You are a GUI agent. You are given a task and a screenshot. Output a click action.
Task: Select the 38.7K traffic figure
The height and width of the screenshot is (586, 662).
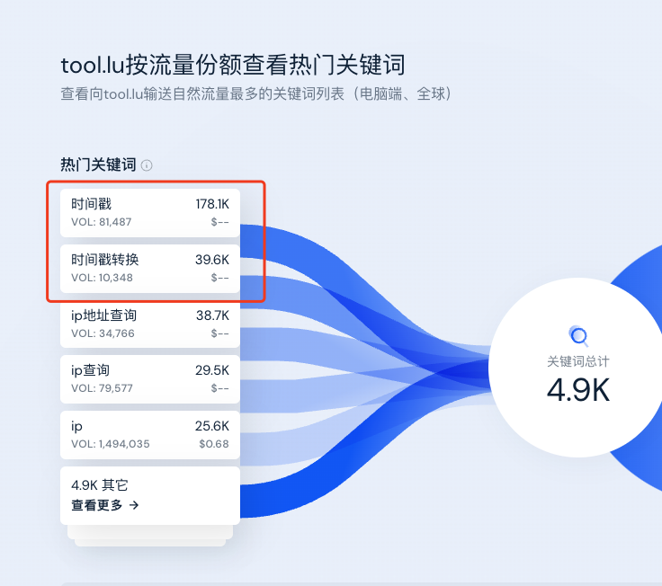pos(212,316)
